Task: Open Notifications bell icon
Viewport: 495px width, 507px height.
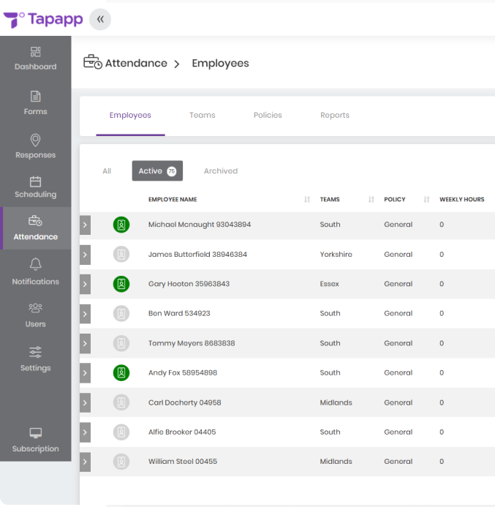Action: click(35, 265)
